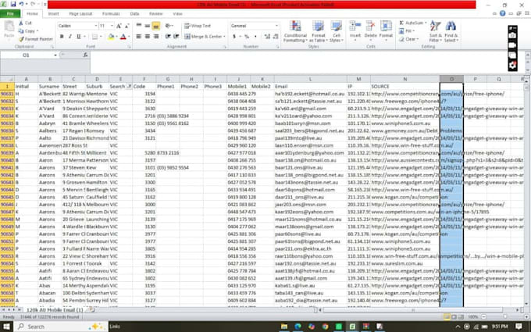Screen dimensions: 531x332
Task: Click the Insert Function fx button
Action: click(85, 55)
